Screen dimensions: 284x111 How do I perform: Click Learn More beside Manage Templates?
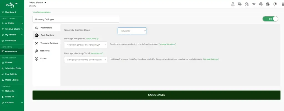[92, 39]
